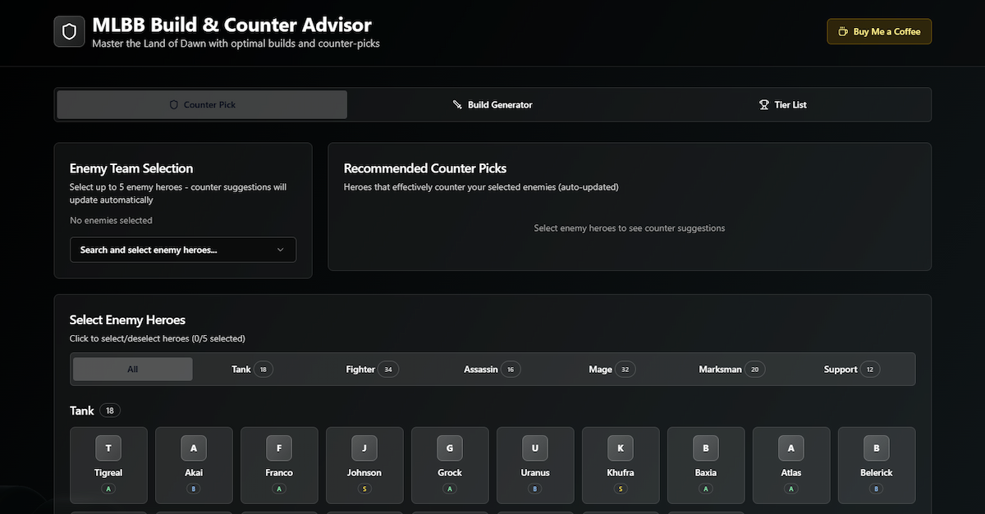Open the Search and select enemy heroes dropdown

[183, 250]
